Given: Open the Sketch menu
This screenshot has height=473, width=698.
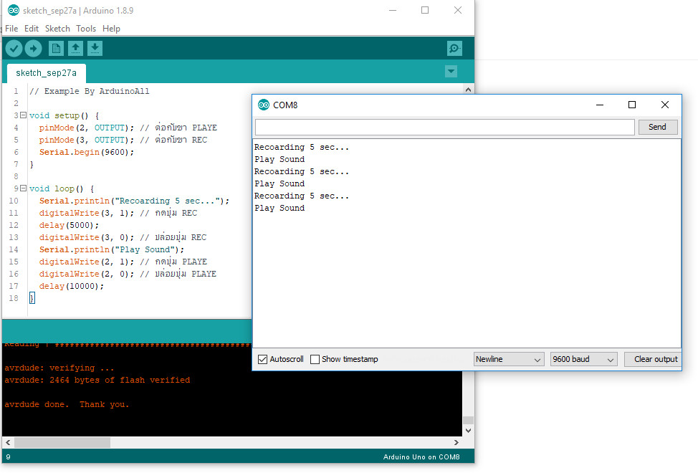Looking at the screenshot, I should click(x=57, y=29).
